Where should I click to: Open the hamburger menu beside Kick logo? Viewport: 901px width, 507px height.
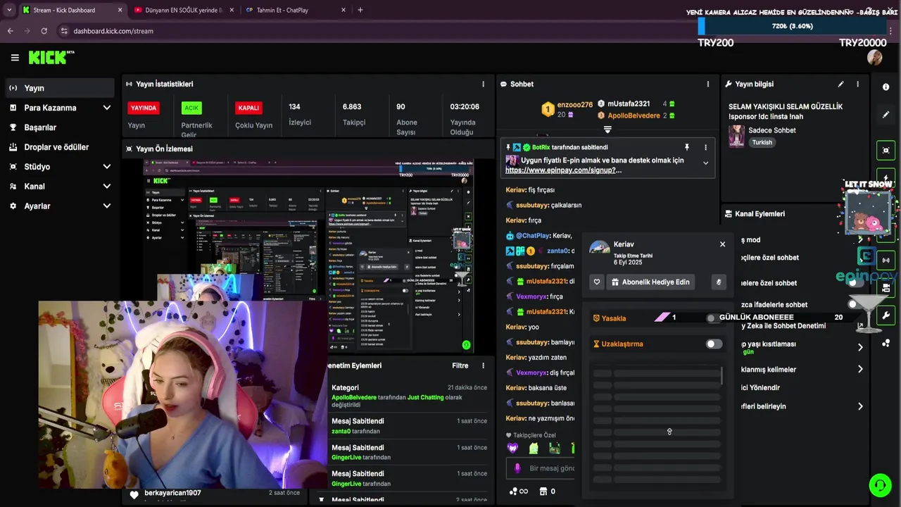15,58
